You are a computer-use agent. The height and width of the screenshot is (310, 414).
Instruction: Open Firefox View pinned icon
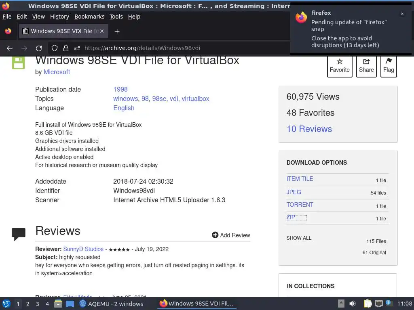coord(8,31)
